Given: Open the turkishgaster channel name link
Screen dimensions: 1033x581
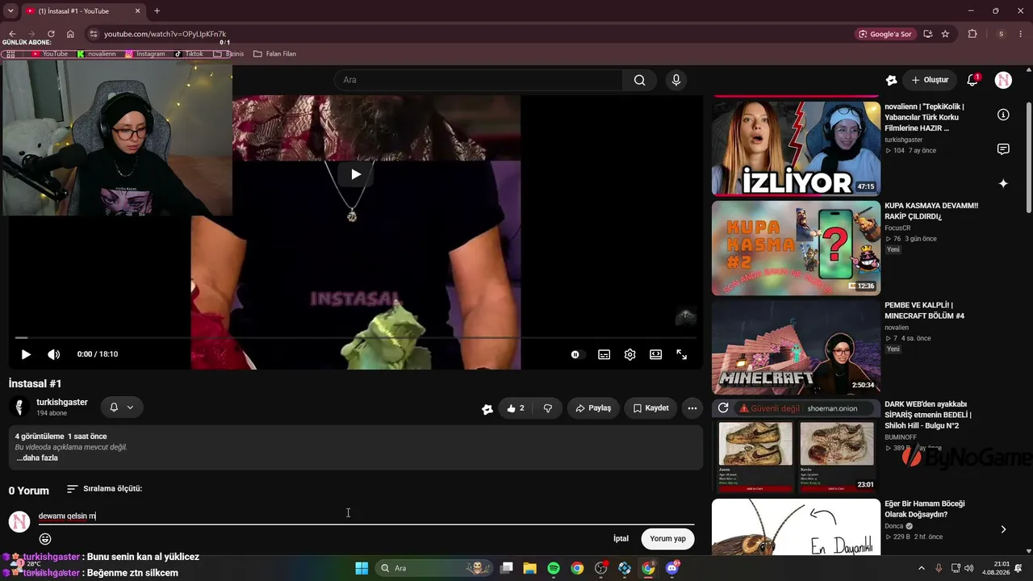Looking at the screenshot, I should [62, 402].
